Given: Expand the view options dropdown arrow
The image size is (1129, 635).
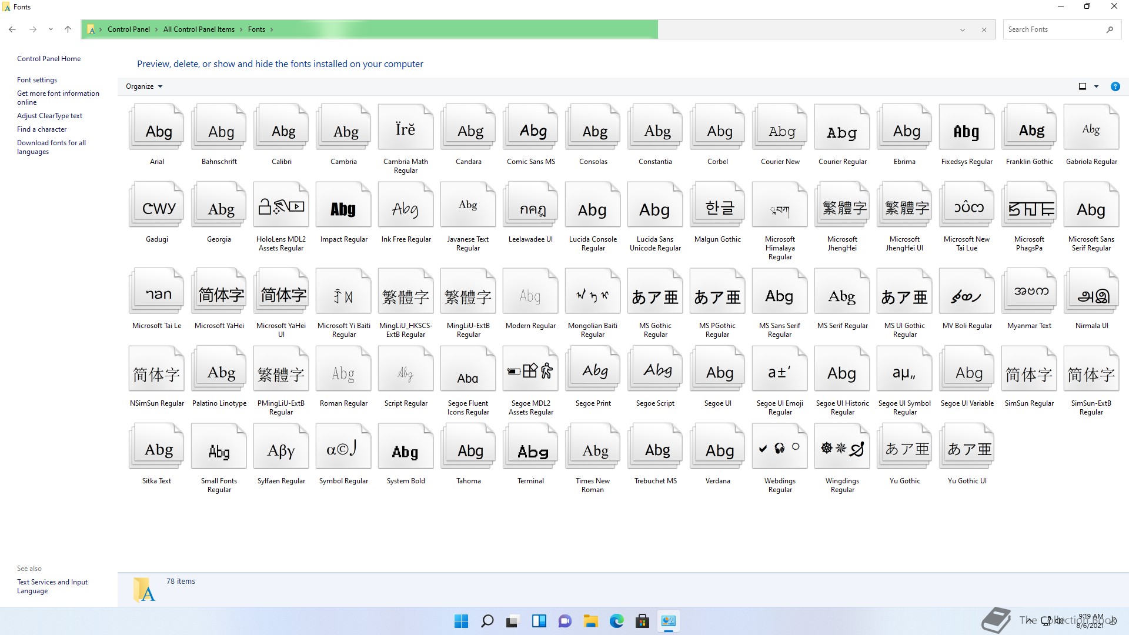Looking at the screenshot, I should click(x=1096, y=86).
